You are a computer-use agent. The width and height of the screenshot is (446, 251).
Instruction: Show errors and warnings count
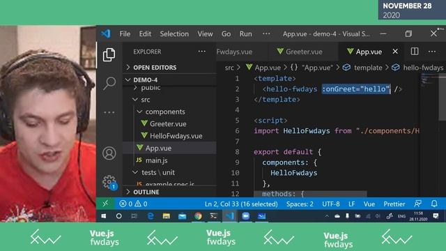(133, 204)
